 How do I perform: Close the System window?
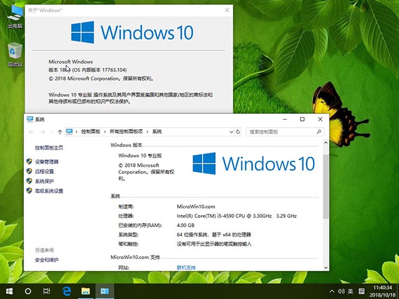[x=320, y=119]
